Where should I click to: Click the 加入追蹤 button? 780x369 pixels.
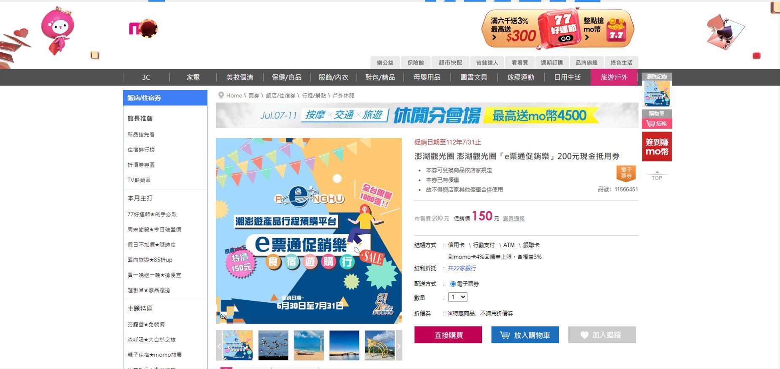click(x=602, y=335)
